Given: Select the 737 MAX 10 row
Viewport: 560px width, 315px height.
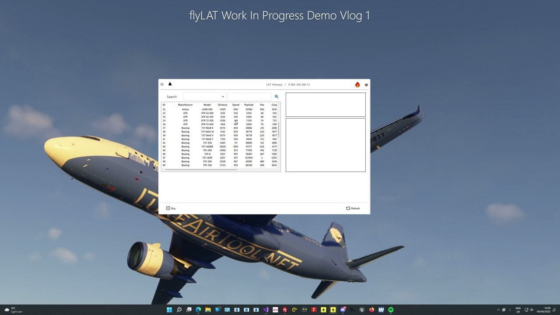Looking at the screenshot, I should [x=220, y=132].
